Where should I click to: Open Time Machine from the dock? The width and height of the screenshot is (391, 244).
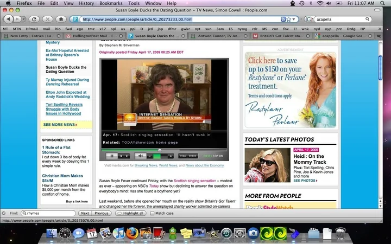point(226,234)
